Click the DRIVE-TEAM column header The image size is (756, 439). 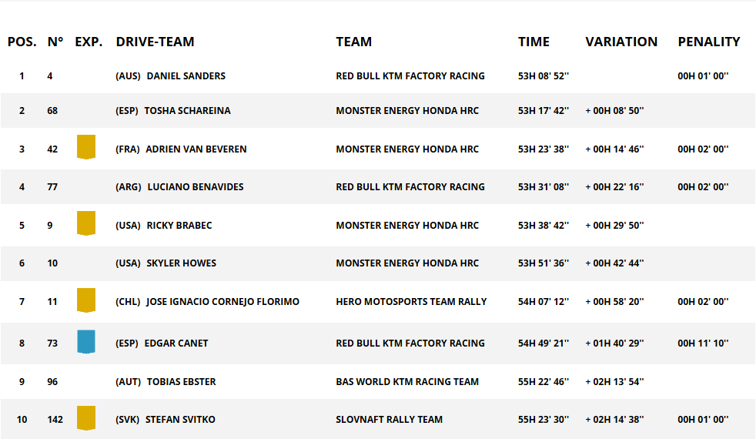pos(155,42)
